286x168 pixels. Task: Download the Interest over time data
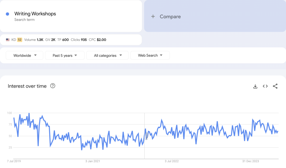255,86
